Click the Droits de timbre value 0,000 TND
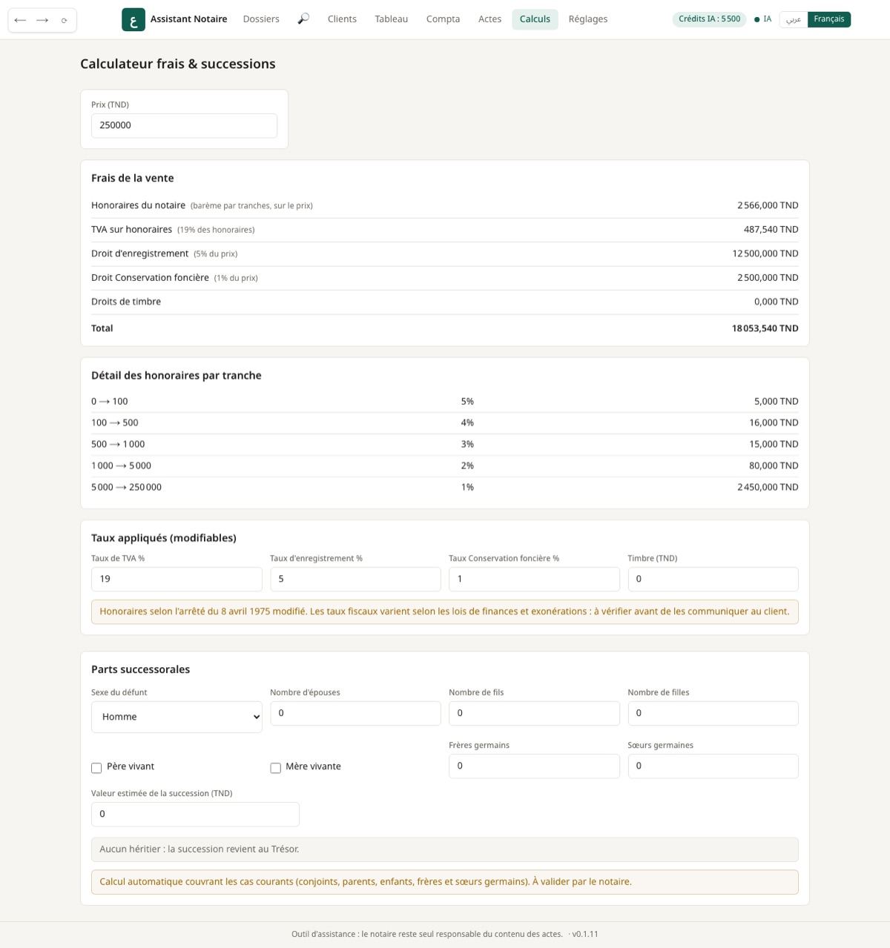This screenshot has width=890, height=948. coord(776,302)
